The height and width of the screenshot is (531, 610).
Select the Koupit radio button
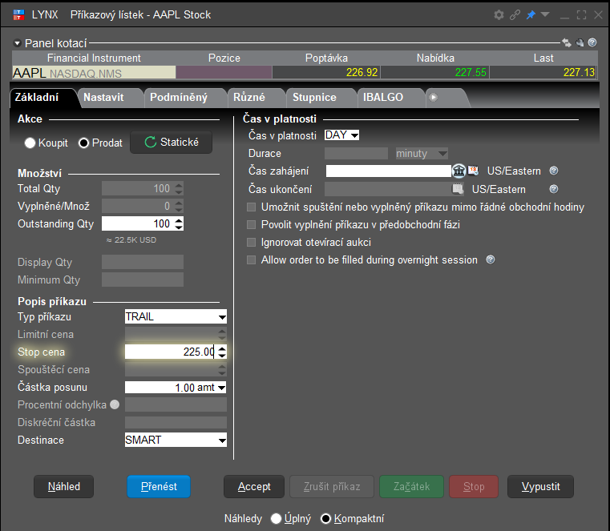pyautogui.click(x=30, y=143)
